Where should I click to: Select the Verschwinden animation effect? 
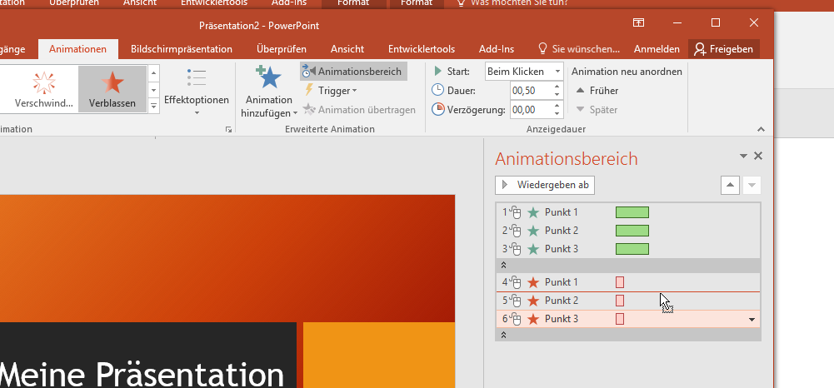tap(43, 89)
